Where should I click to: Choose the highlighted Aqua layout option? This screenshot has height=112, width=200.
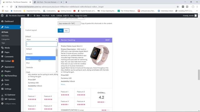(x=41, y=58)
